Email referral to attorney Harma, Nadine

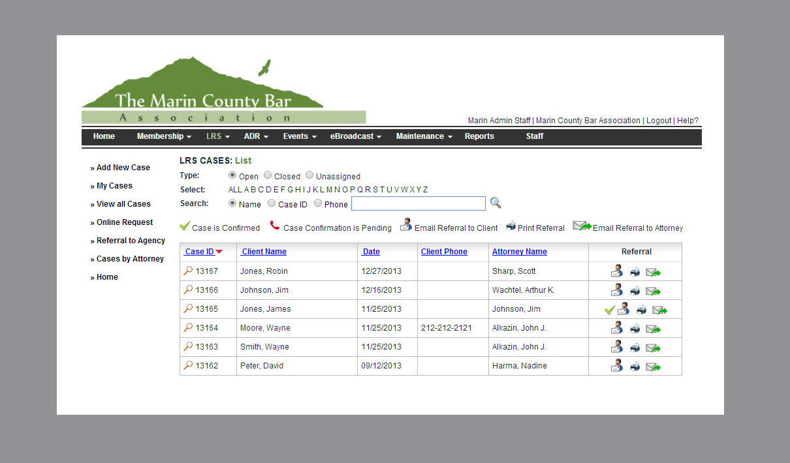pyautogui.click(x=653, y=367)
